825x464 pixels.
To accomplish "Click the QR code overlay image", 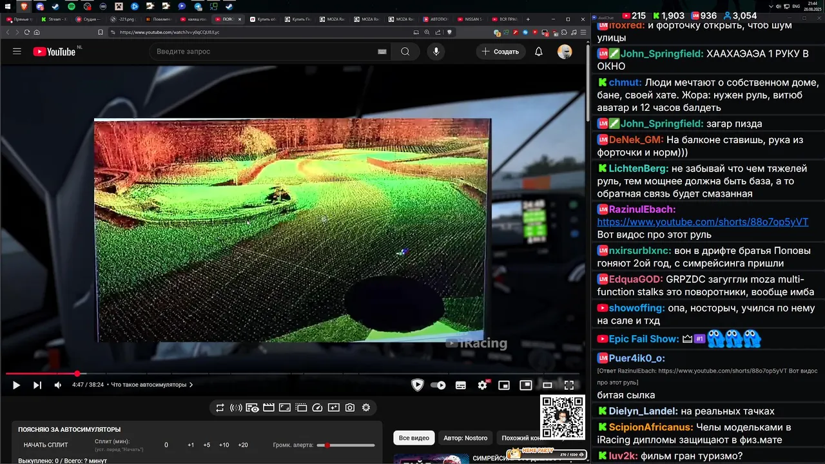I will [562, 417].
